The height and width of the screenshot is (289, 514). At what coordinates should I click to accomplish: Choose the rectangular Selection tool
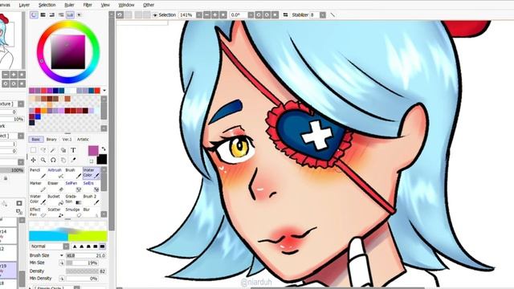(33, 150)
